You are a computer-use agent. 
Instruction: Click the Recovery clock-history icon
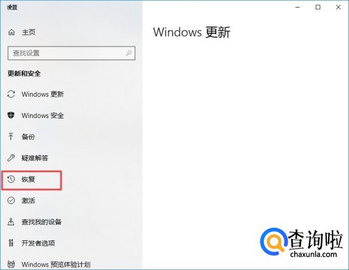point(11,179)
